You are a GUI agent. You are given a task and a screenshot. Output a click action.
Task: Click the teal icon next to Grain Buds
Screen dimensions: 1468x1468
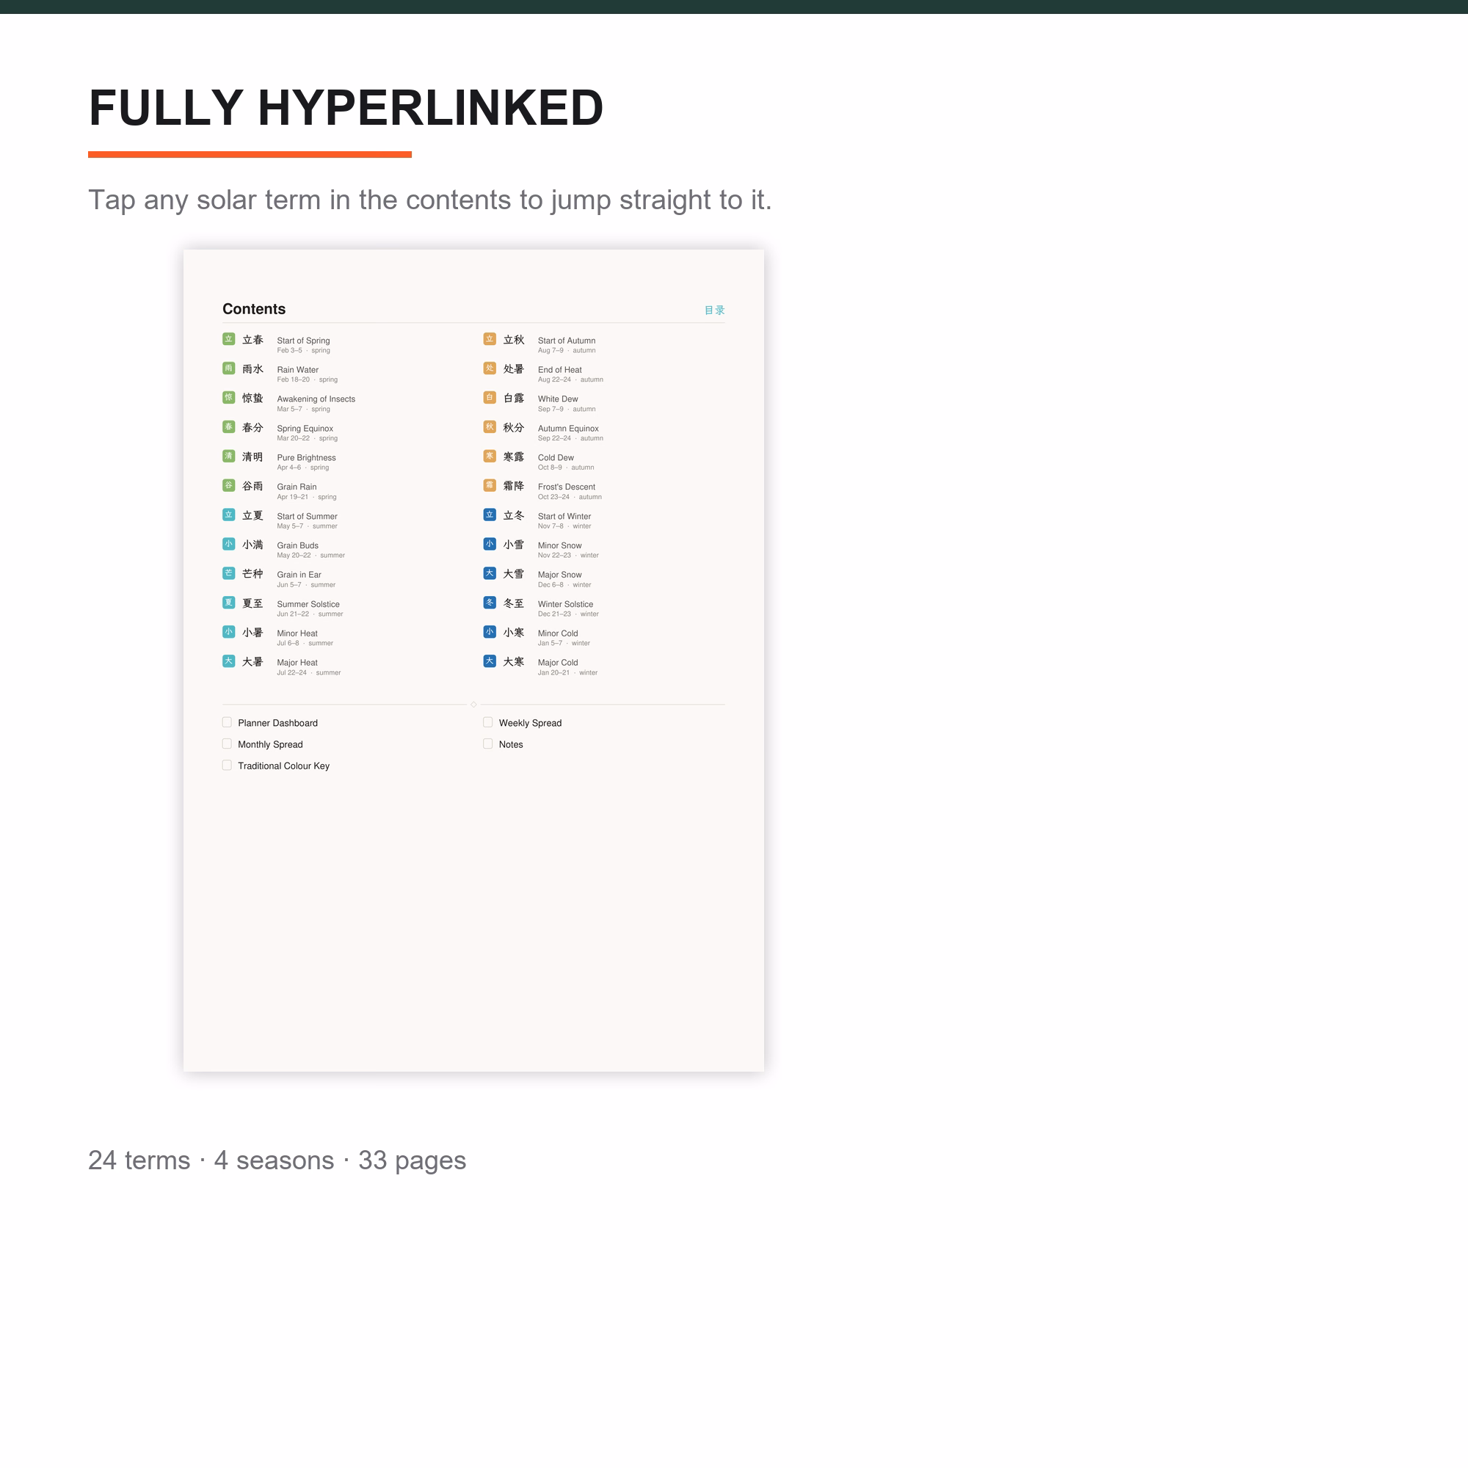point(229,544)
